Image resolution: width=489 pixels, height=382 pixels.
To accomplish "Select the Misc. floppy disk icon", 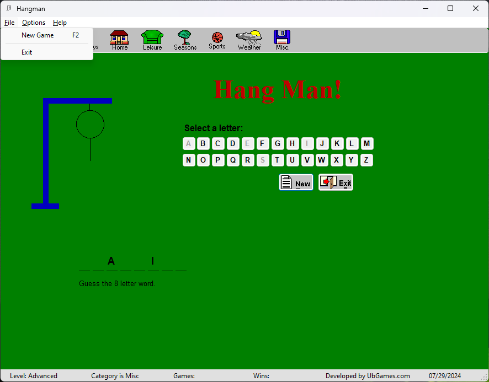I will [282, 40].
